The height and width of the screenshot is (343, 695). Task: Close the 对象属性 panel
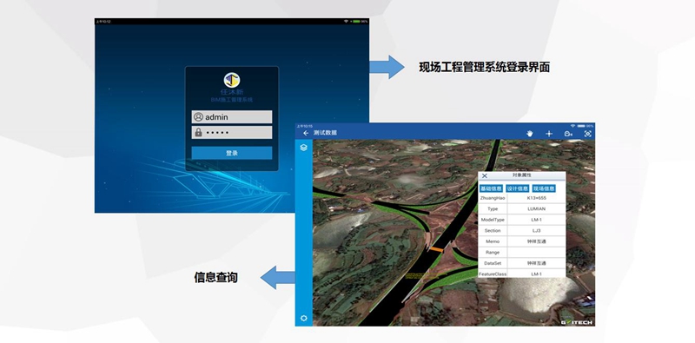(x=485, y=176)
